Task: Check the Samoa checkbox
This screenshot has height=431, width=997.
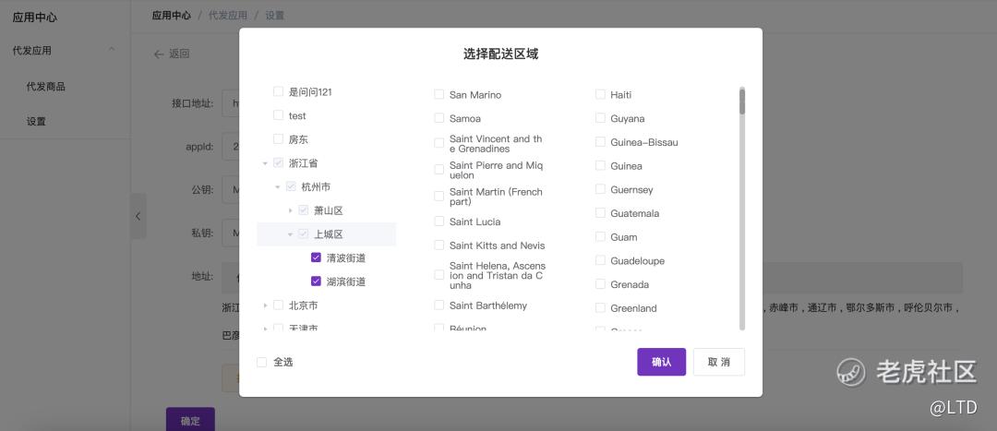Action: pos(438,117)
